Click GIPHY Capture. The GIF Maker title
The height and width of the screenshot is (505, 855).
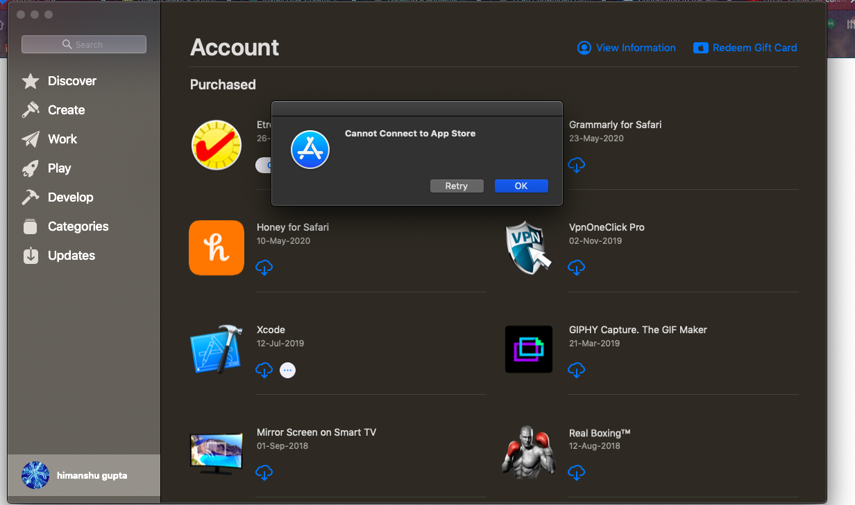638,330
